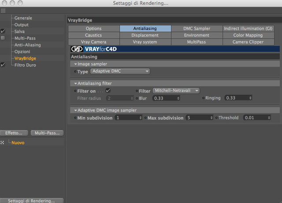Collapse the Adaptive DMC image sampler section
Screen dimensions: 282x203
click(75, 110)
